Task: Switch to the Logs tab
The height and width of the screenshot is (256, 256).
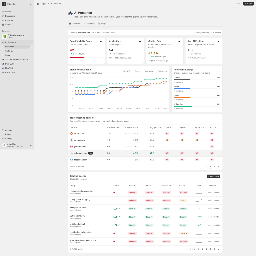Action: coord(102,24)
